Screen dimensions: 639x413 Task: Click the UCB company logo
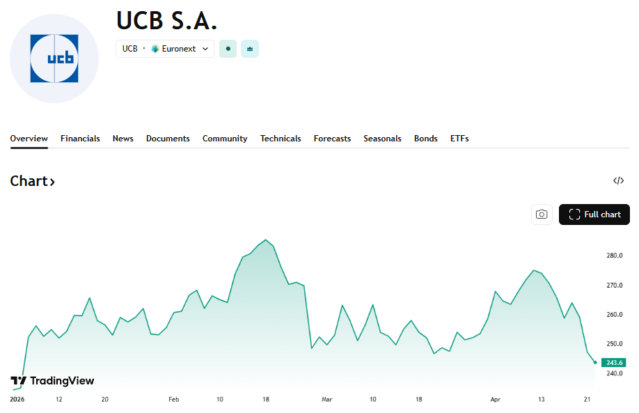pos(54,59)
